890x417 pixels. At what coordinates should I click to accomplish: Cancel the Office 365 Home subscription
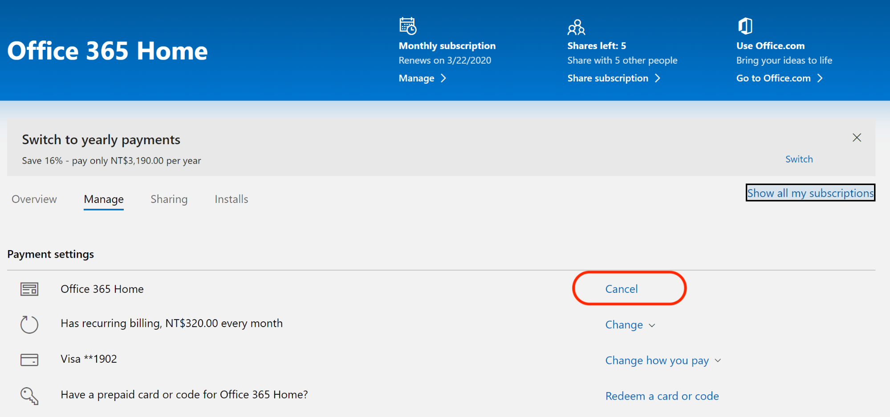pos(621,289)
